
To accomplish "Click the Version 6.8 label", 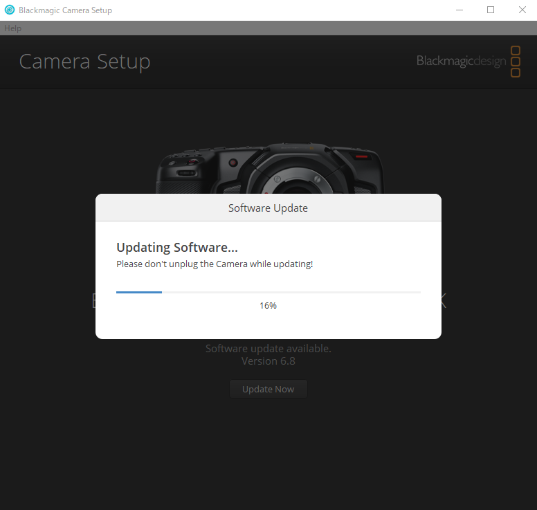I will coord(268,361).
